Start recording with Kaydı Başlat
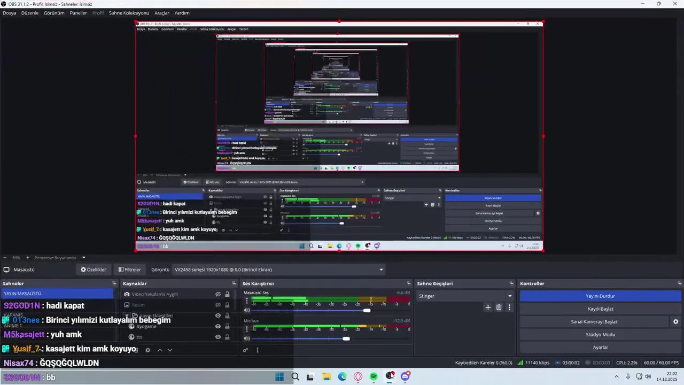 [600, 309]
